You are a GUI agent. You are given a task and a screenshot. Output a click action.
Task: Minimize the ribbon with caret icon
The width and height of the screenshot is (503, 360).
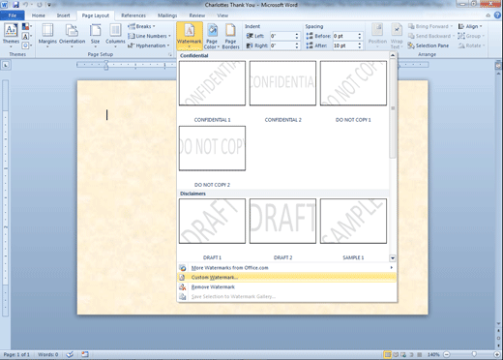[x=488, y=15]
